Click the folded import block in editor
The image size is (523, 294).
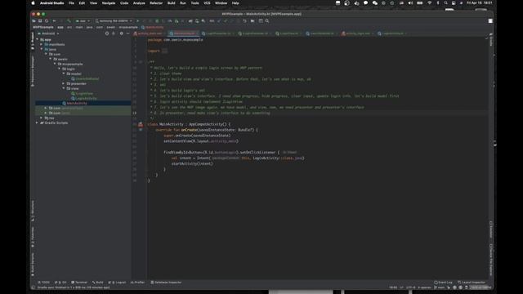pos(165,51)
